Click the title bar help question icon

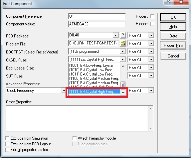[169, 2]
